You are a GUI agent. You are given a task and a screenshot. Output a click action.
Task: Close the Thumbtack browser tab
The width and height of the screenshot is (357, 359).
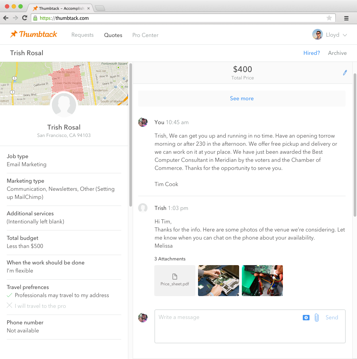point(89,8)
